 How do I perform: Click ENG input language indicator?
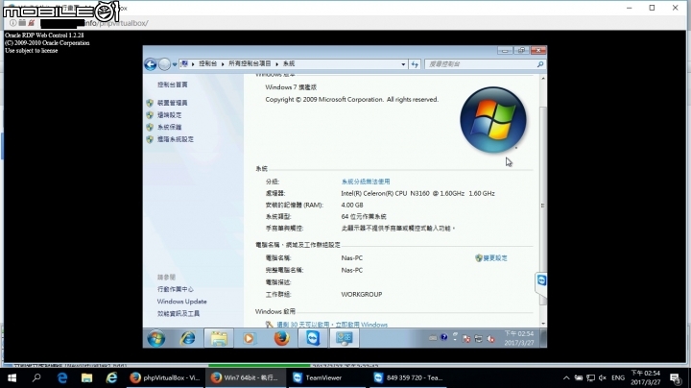pyautogui.click(x=618, y=377)
